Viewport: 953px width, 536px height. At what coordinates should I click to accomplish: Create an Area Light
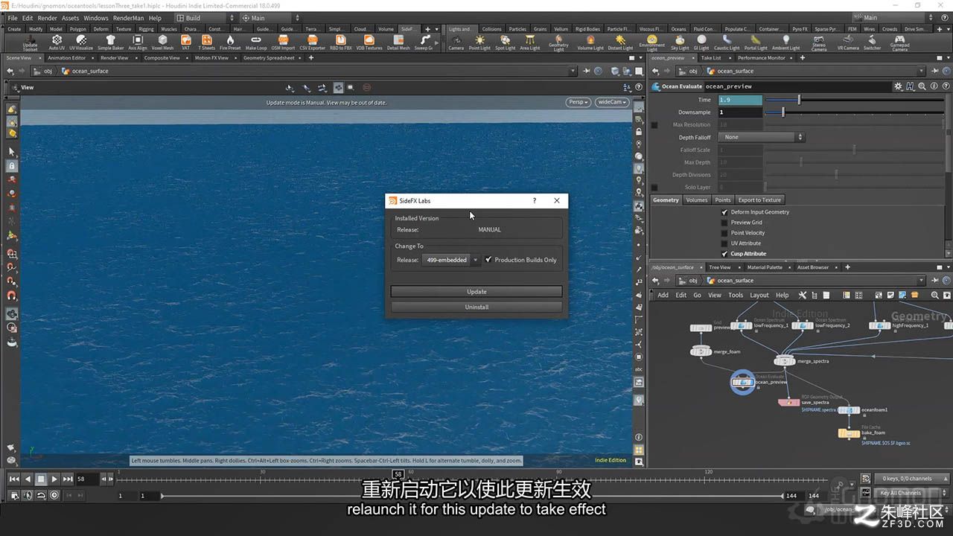point(529,42)
